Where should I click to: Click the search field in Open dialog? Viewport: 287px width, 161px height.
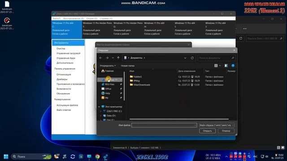pos(216,58)
